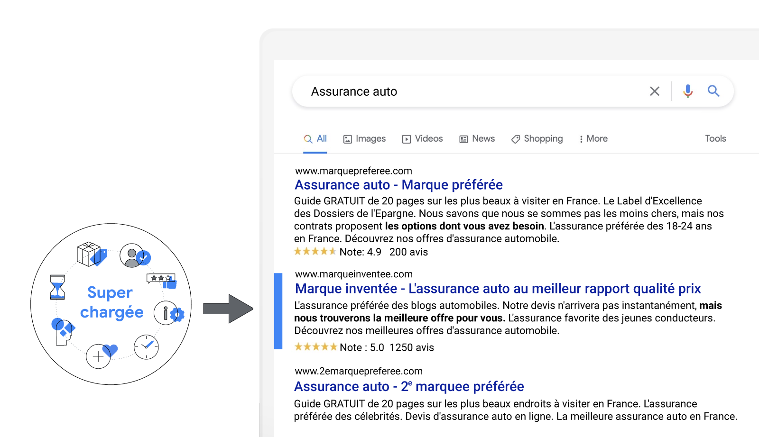Click the star review thumbs-up icon
759x437 pixels.
(162, 281)
